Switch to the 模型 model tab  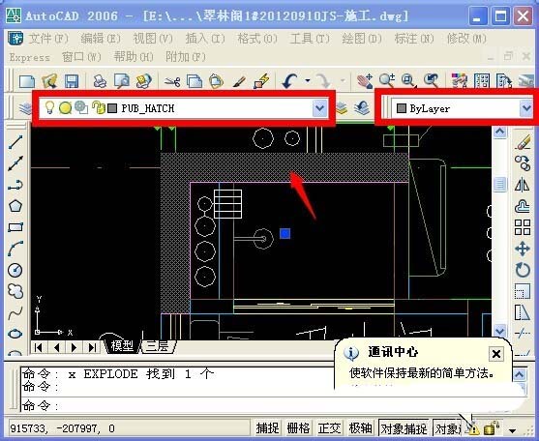(122, 346)
